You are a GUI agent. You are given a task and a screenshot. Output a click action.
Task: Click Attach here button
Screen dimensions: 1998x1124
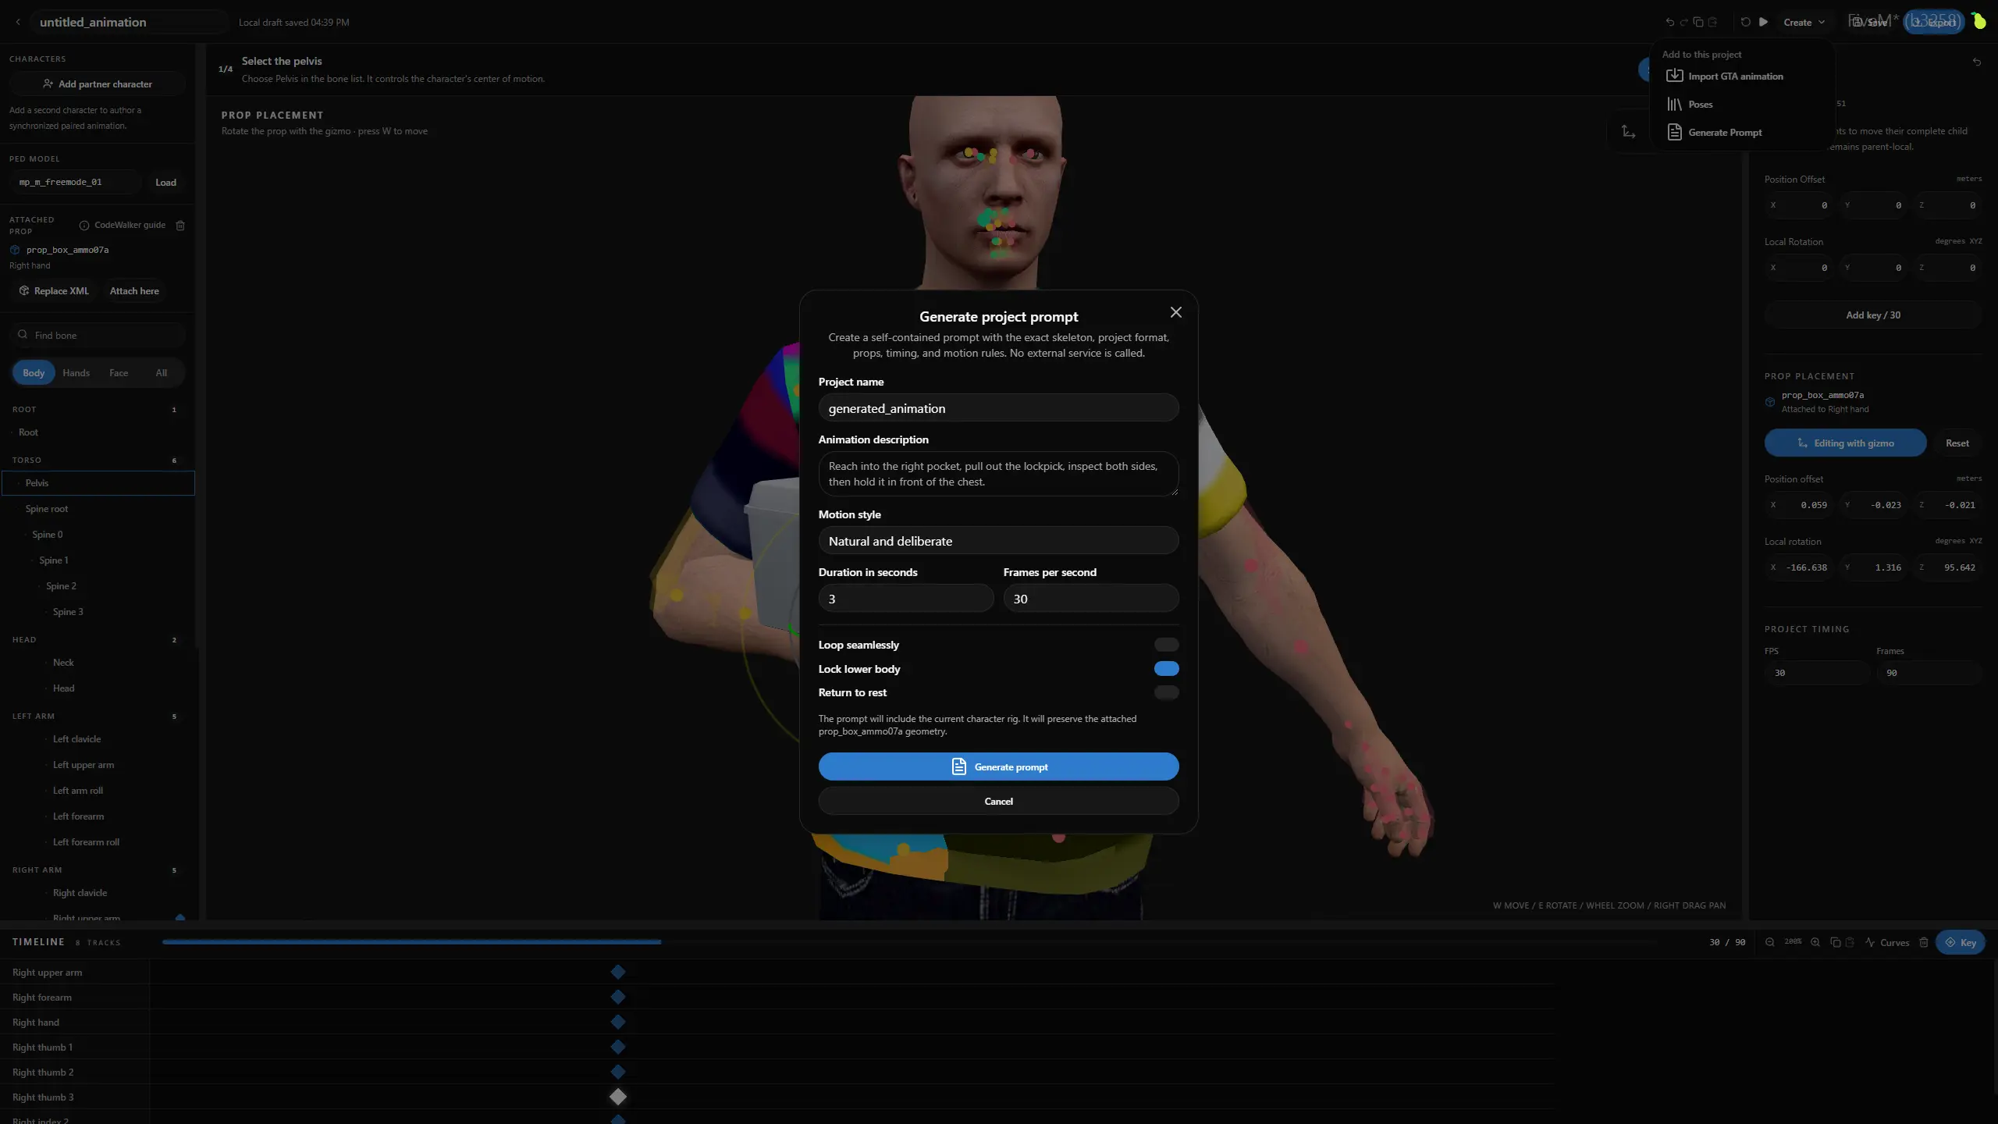pyautogui.click(x=134, y=290)
